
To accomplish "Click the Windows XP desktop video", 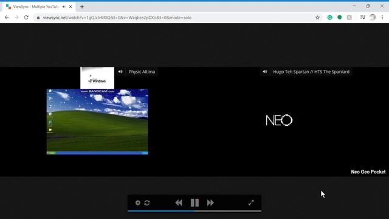I will pos(97,122).
